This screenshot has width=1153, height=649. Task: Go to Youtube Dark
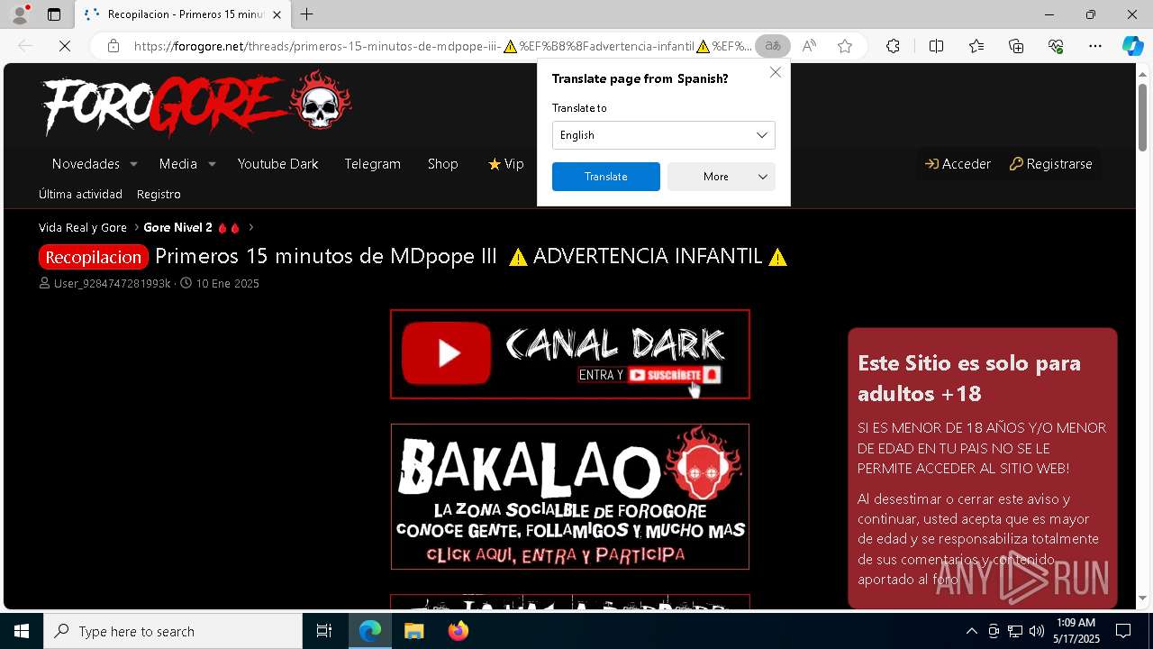click(277, 164)
